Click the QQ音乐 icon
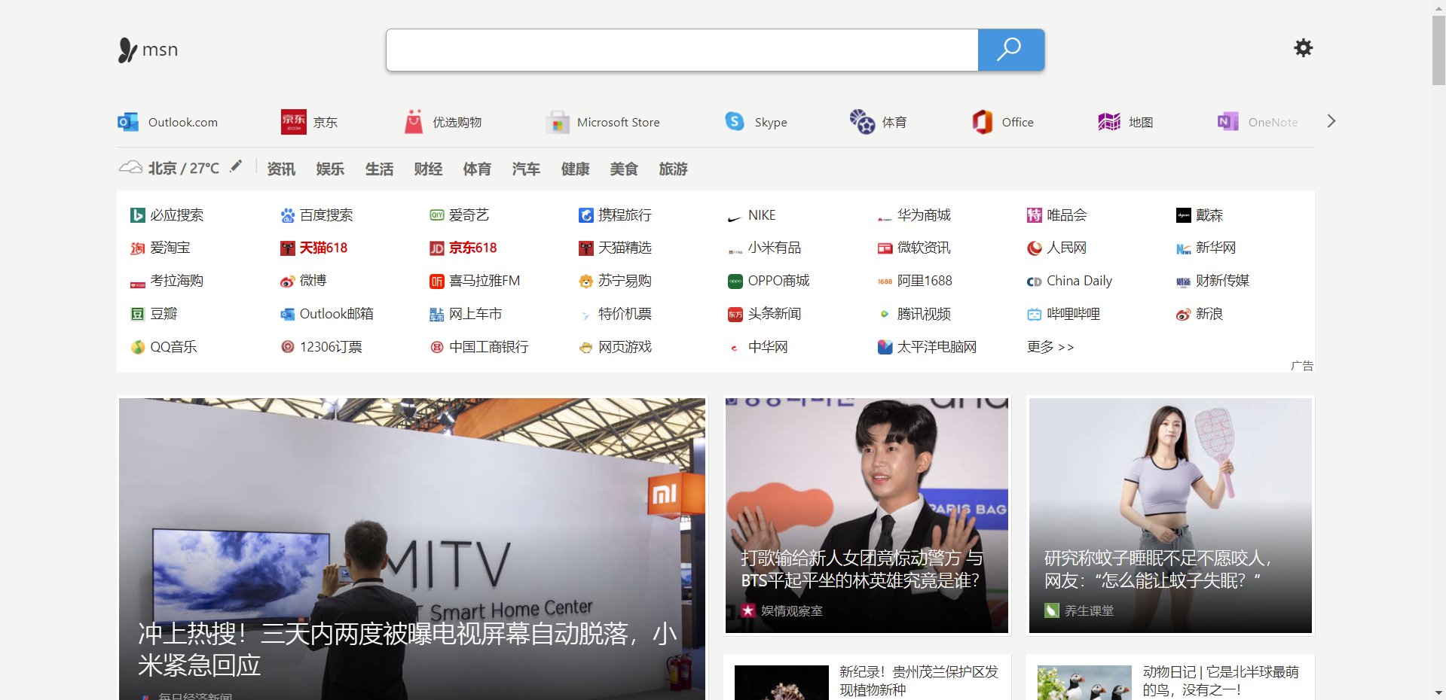This screenshot has height=700, width=1446. pyautogui.click(x=137, y=347)
